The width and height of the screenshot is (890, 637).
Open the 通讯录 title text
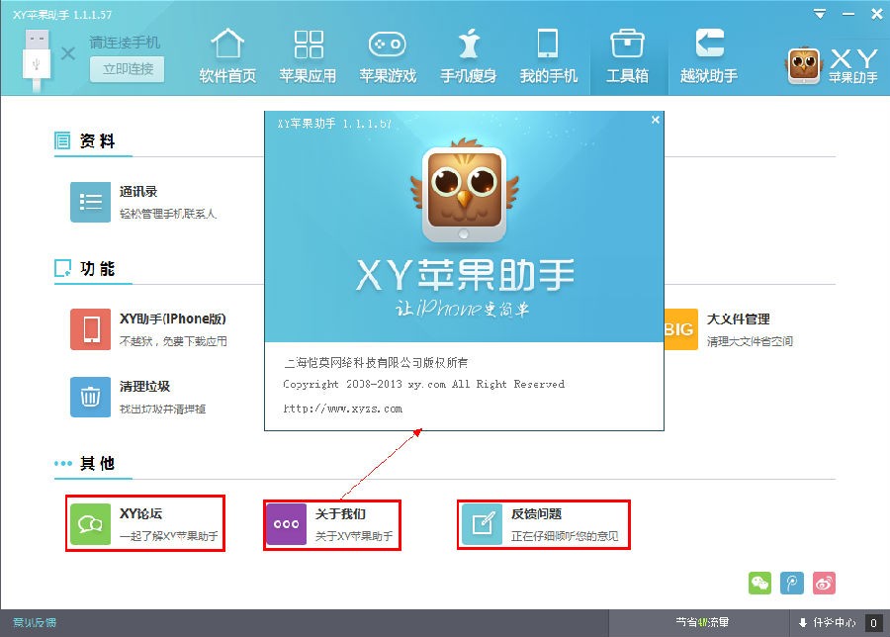point(138,192)
